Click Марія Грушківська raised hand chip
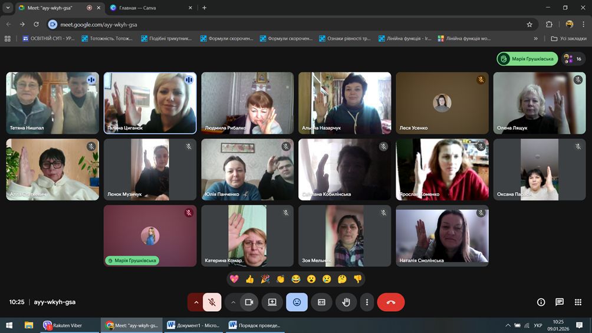Screen dimensions: 592x333 527,59
